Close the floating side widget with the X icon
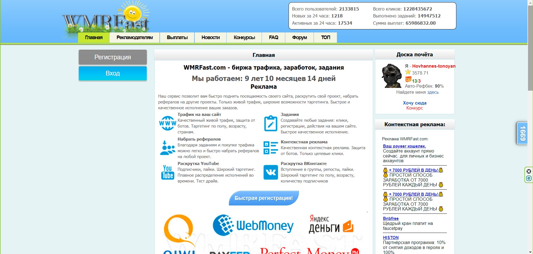533x254 pixels. click(529, 171)
